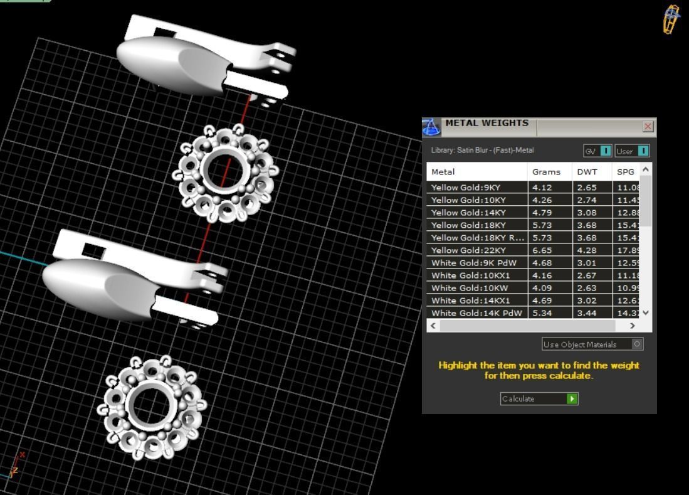This screenshot has width=689, height=495.
Task: Select the Yellow Gold:18KY R... row
Action: coord(532,238)
